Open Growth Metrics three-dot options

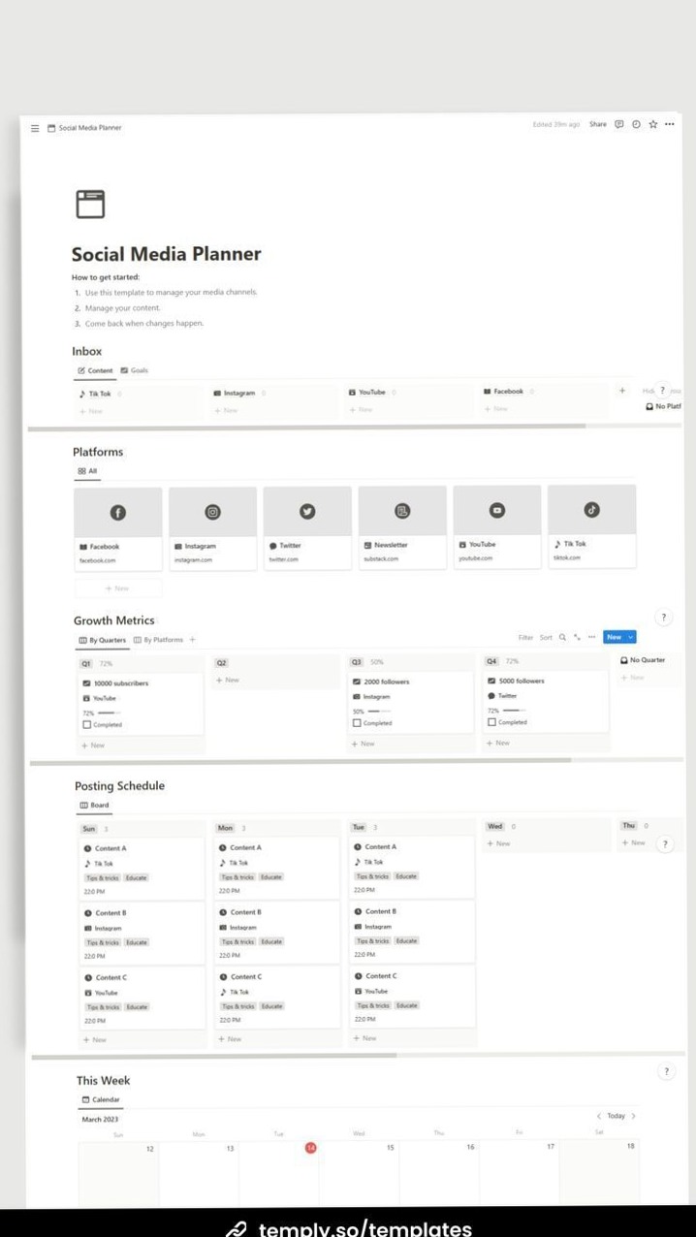(x=591, y=637)
